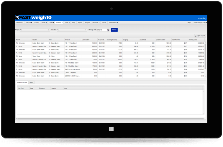Expand the Quotes menu

pyautogui.click(x=44, y=23)
